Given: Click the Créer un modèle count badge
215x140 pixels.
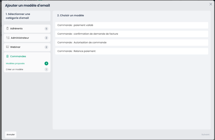Looking at the screenshot, I should coord(46,69).
